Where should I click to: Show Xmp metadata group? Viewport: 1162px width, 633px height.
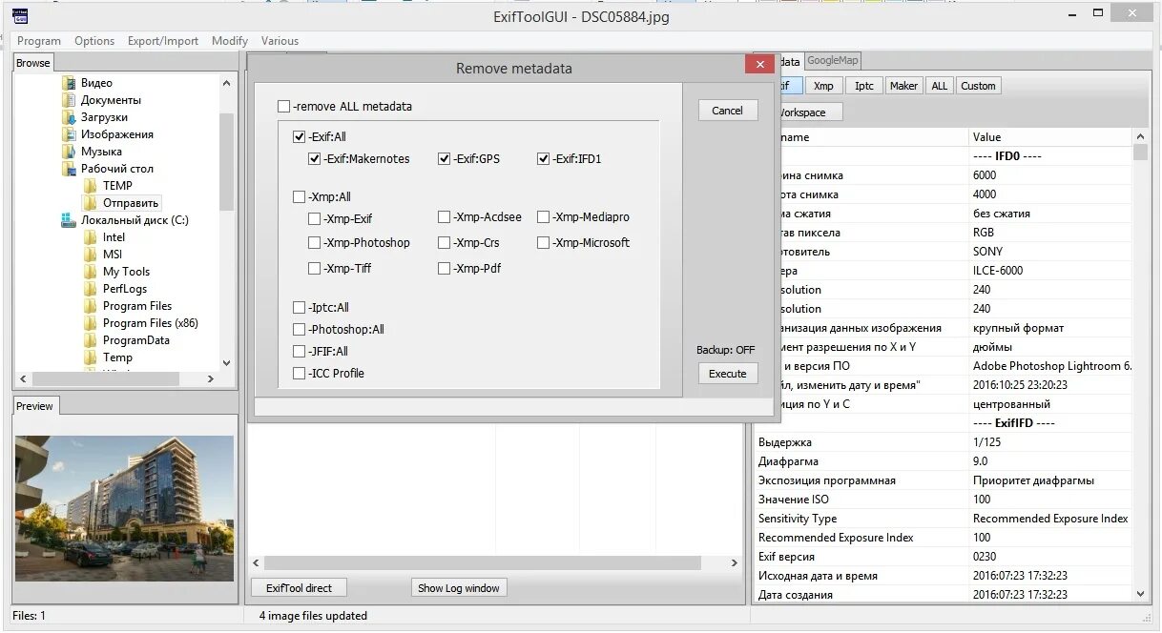823,86
